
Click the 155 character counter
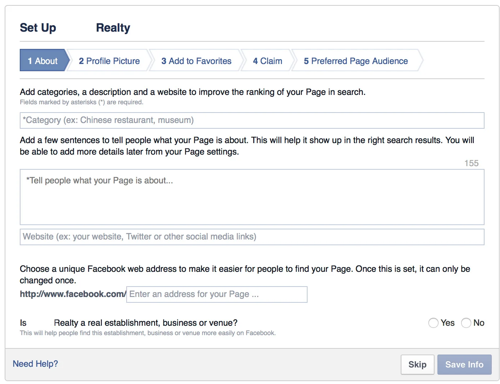tap(471, 163)
